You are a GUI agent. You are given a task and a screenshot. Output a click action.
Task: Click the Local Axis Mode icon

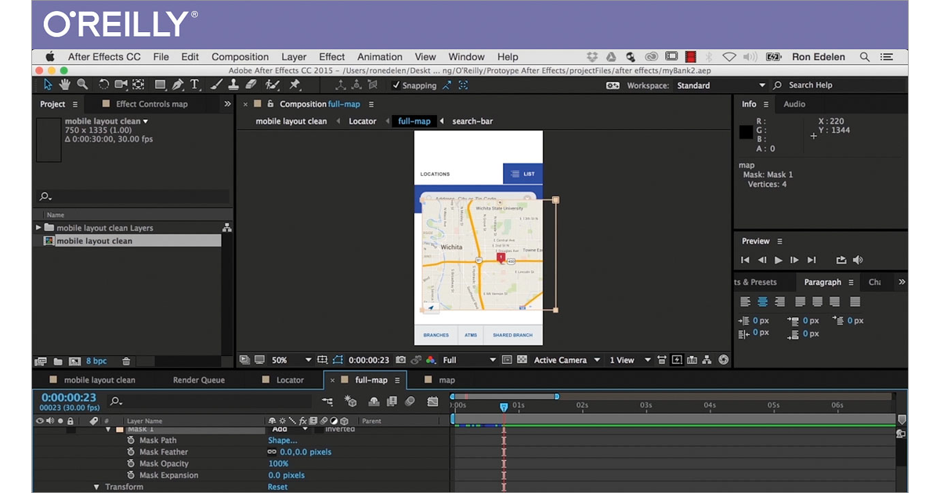(341, 85)
